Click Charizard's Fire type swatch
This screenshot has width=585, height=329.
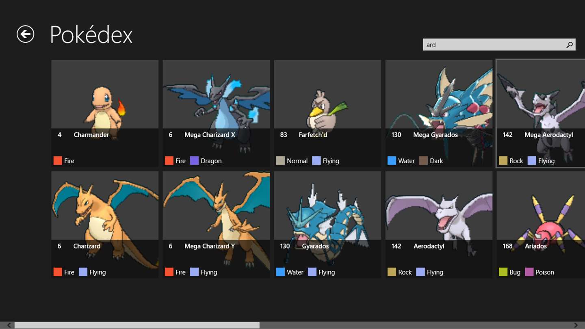pyautogui.click(x=58, y=272)
